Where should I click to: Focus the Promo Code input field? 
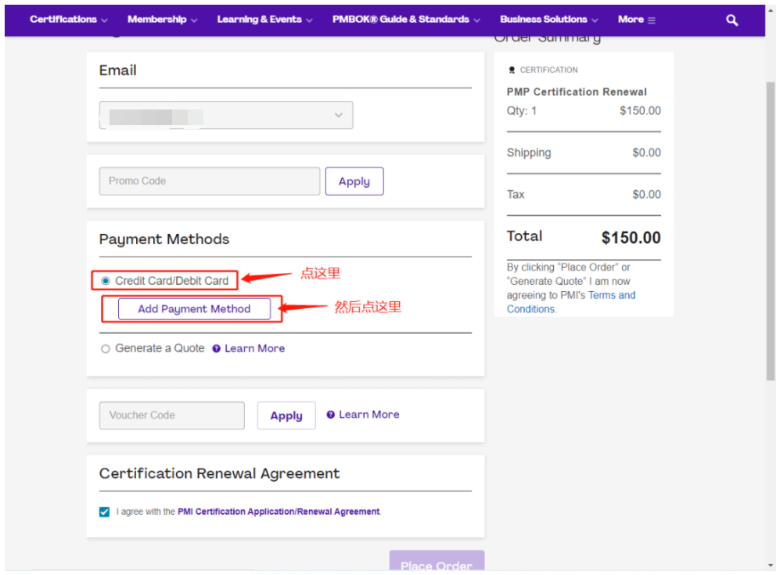(210, 181)
